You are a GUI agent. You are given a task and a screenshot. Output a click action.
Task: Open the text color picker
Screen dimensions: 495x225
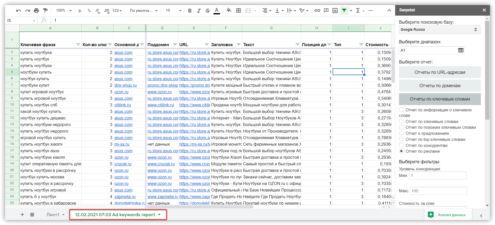coord(217,11)
